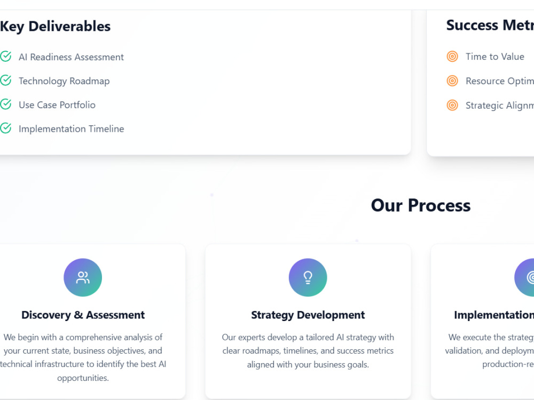Screen dimensions: 534x400
Task: Select the Time to Value metric
Action: [x=495, y=57]
